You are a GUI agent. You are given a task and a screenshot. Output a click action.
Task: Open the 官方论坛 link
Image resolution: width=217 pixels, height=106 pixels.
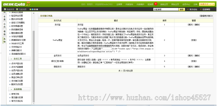coord(193,9)
